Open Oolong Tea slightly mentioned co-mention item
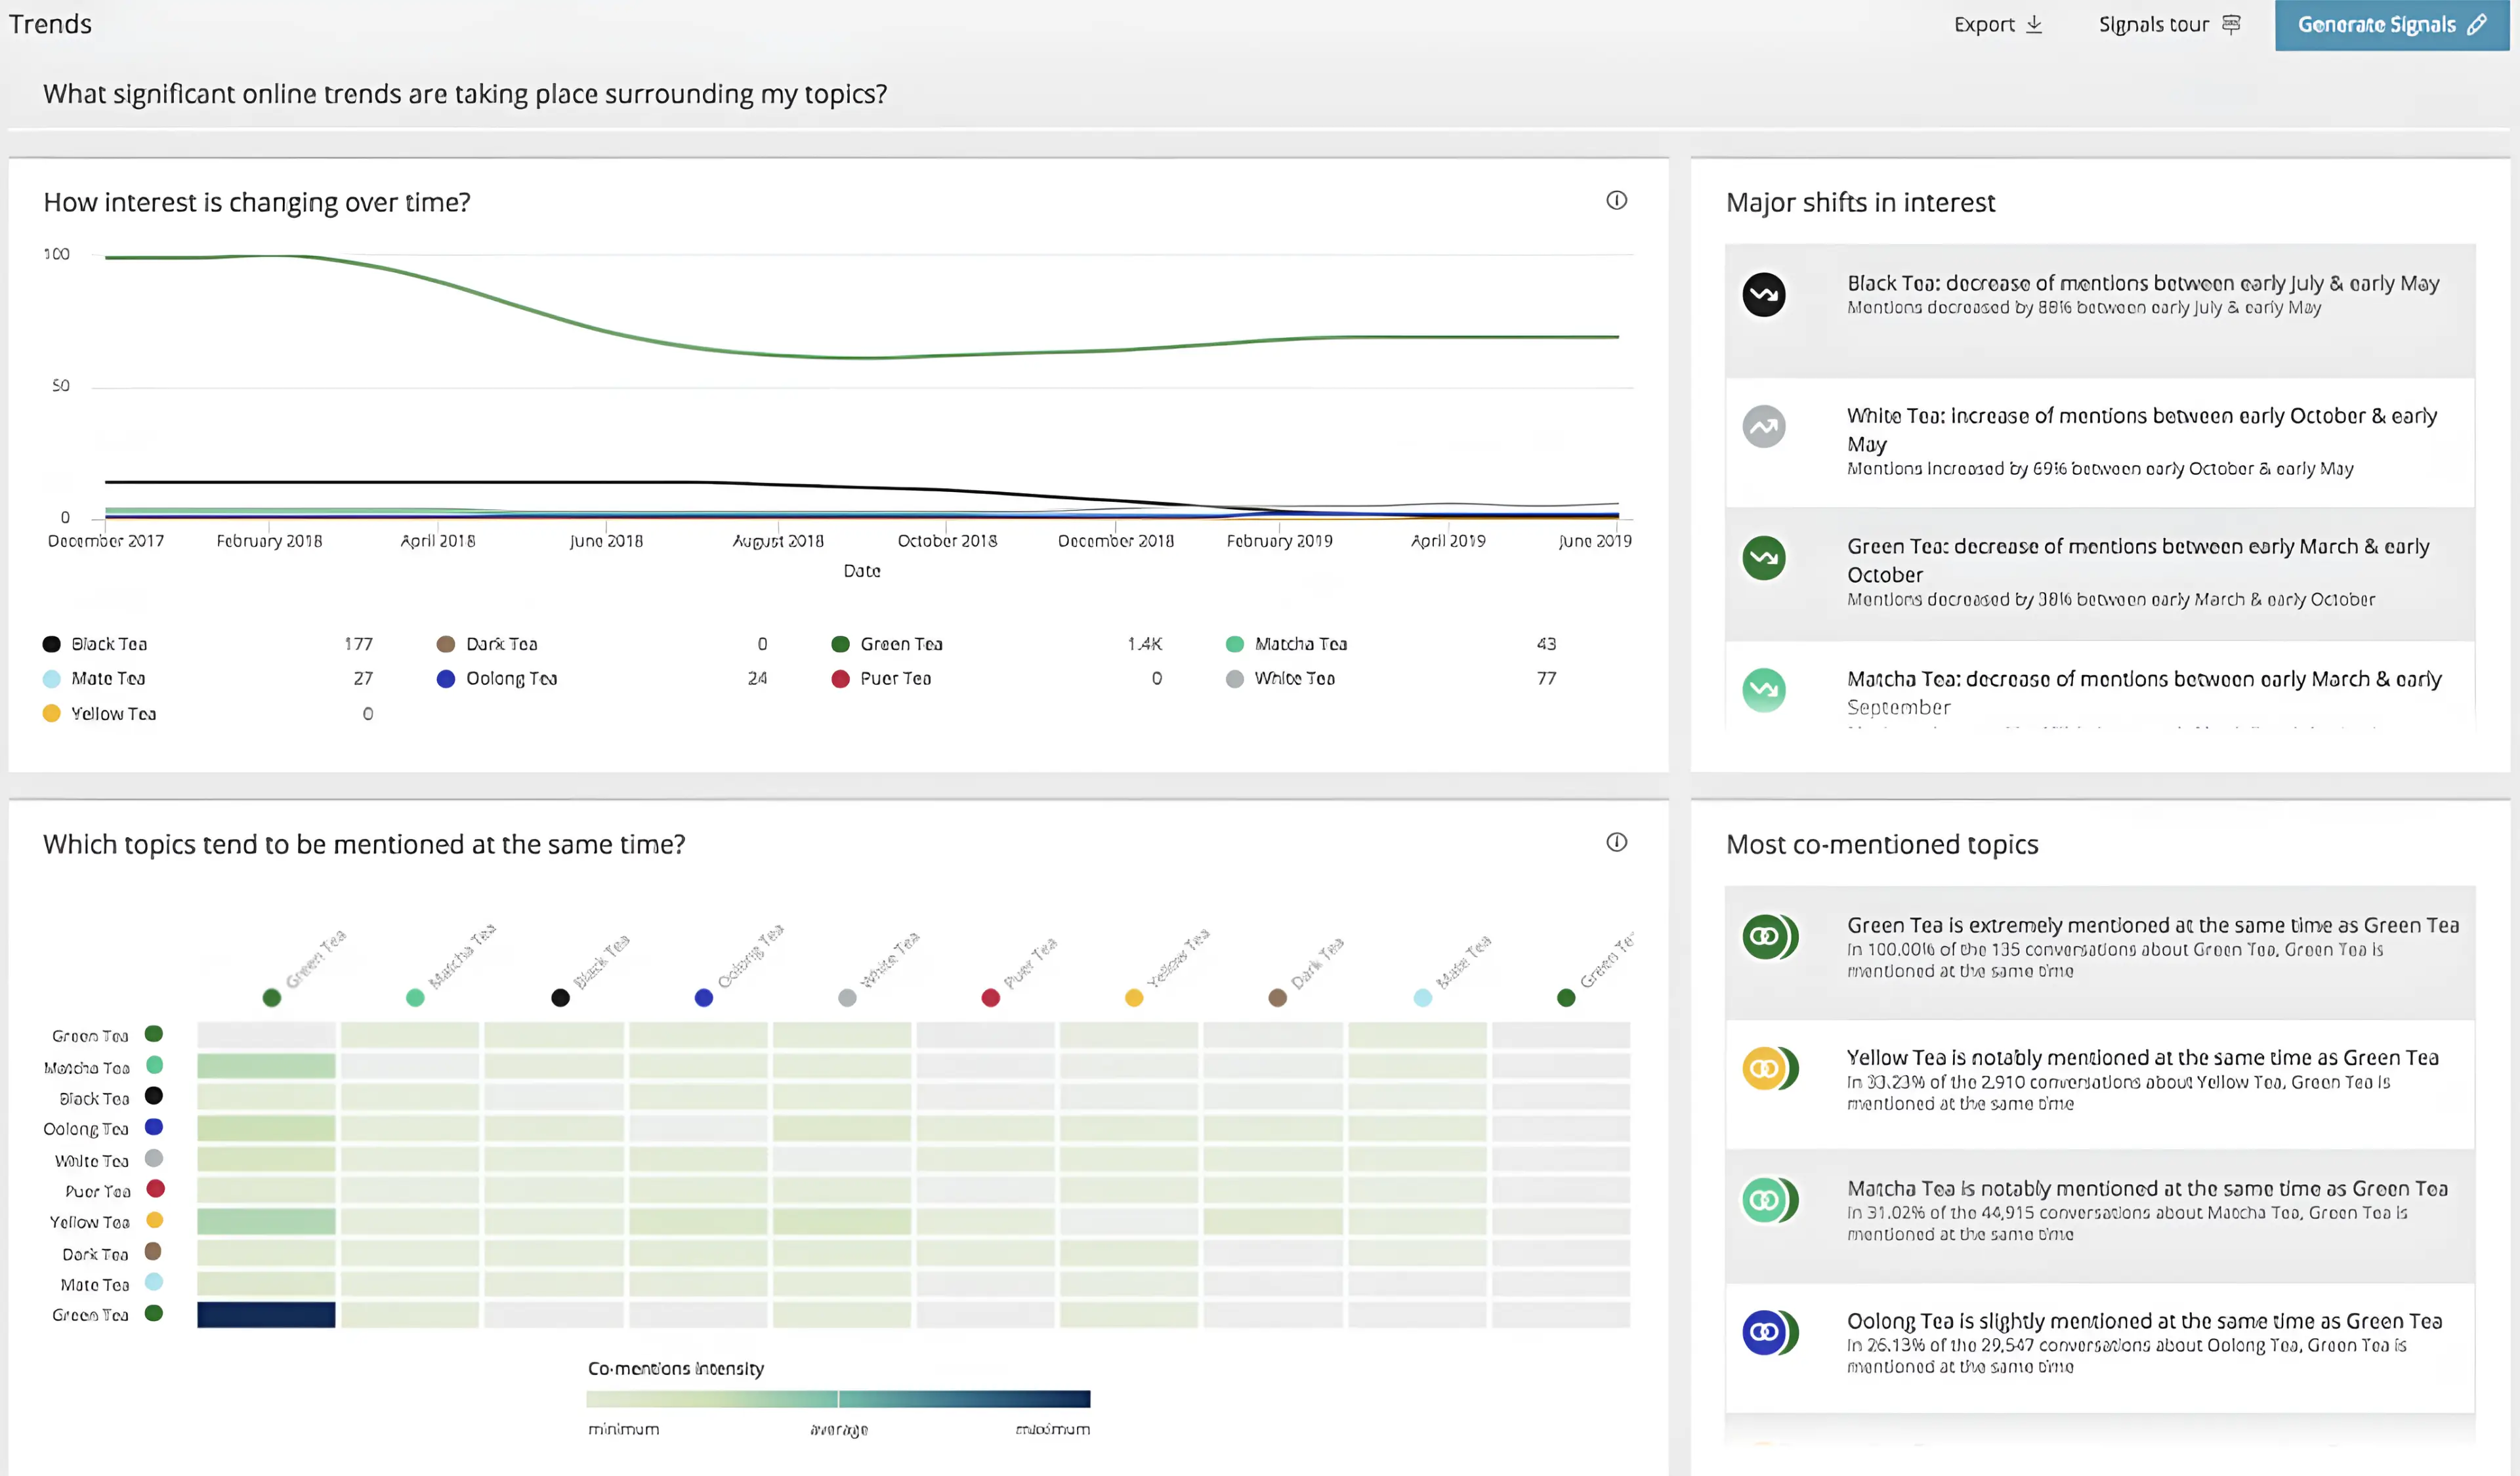 [2100, 1347]
